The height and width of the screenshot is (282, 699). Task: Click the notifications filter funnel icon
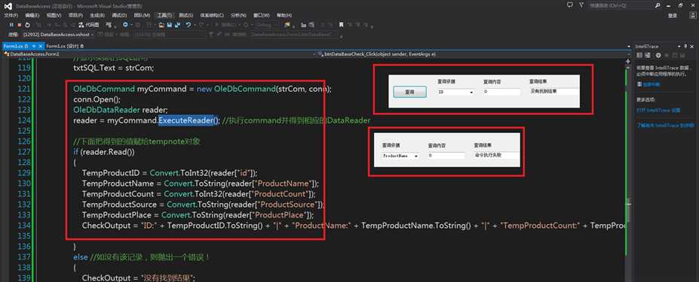(581, 5)
